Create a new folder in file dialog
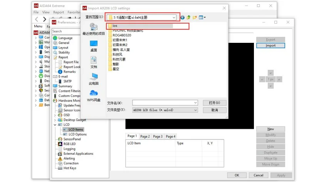 tap(195, 17)
